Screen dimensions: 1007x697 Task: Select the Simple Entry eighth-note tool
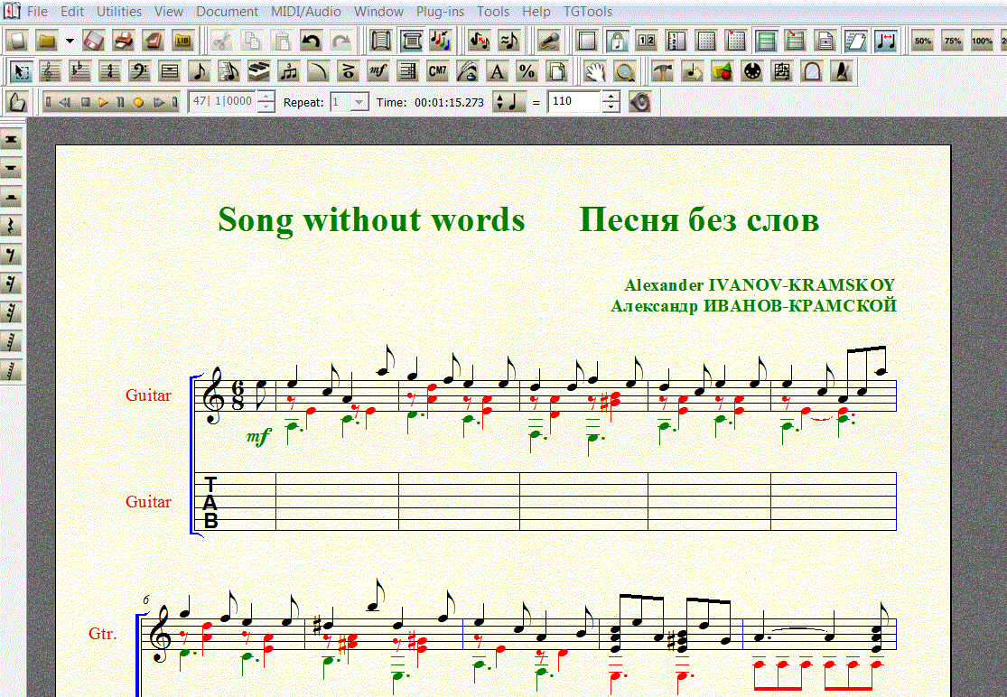point(199,71)
